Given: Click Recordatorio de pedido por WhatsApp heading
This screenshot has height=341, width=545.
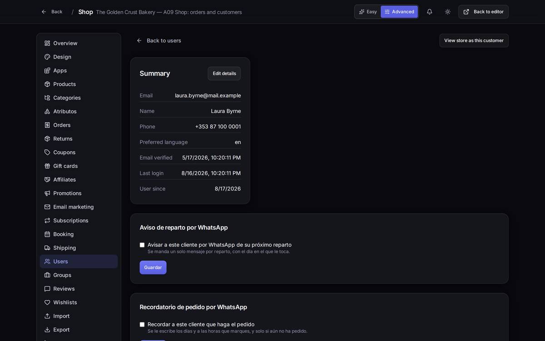Looking at the screenshot, I should (x=193, y=307).
